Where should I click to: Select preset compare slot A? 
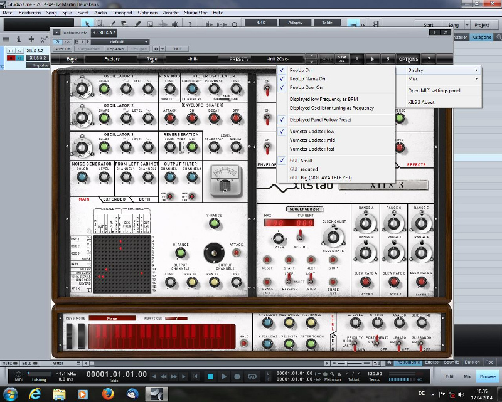click(x=357, y=59)
